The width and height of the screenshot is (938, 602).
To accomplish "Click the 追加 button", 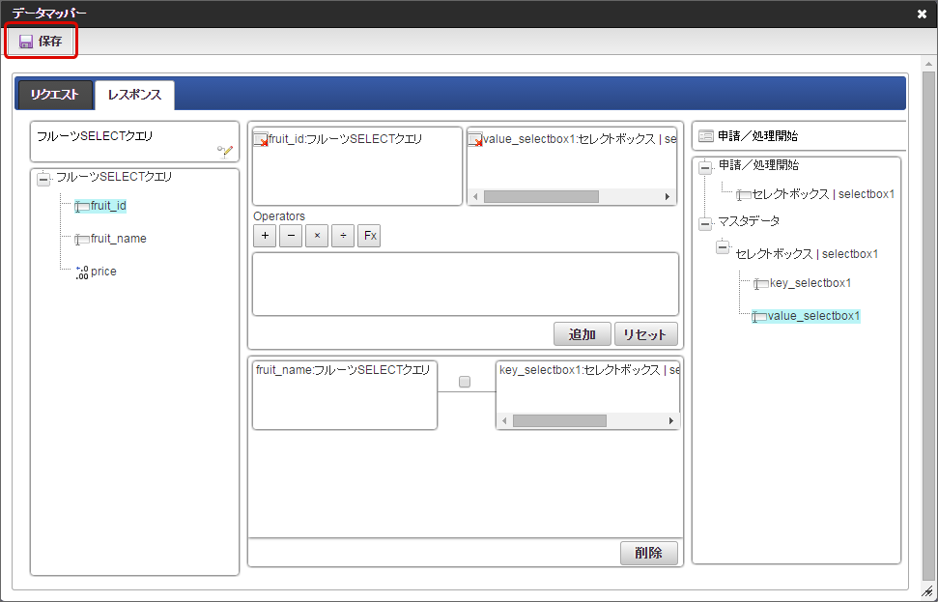I will pos(583,334).
